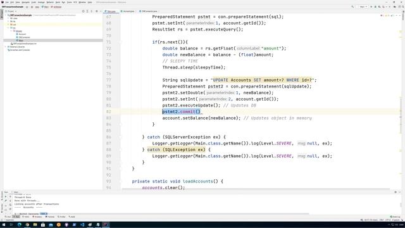Click the IntelliJ IDEA taskbar icon
405x228 pixels.
(x=106, y=225)
